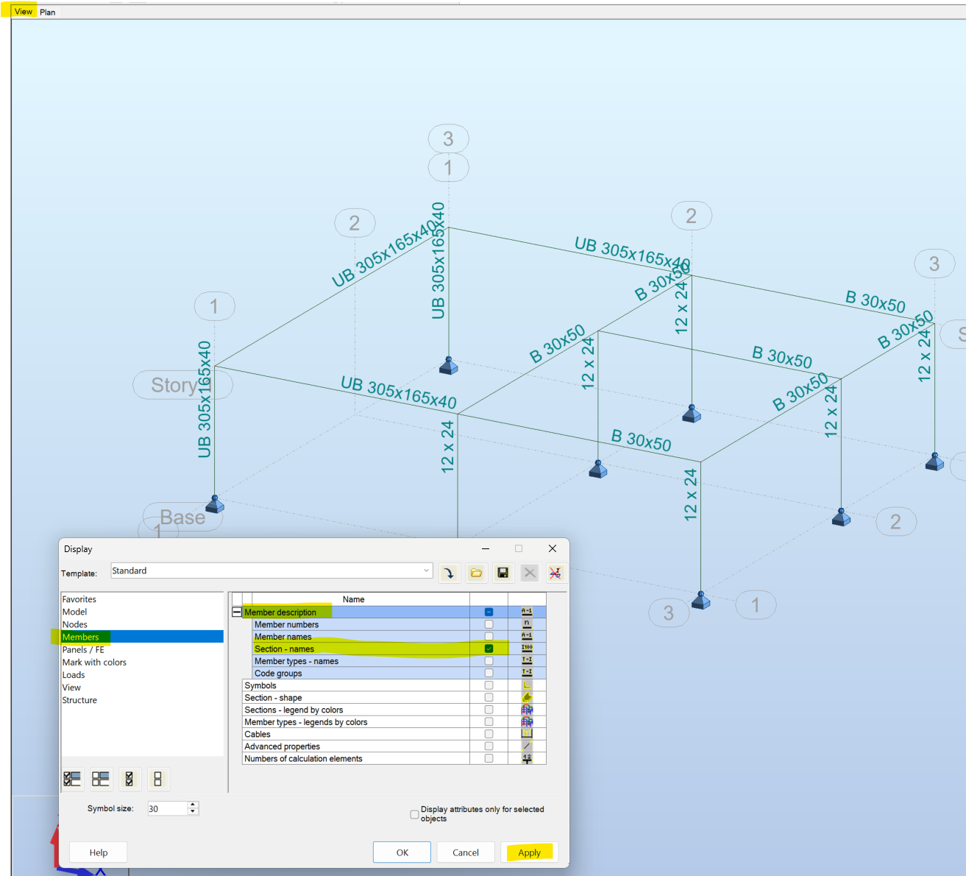Click the Member types - legends by colors checkbox
The height and width of the screenshot is (876, 966).
(489, 721)
